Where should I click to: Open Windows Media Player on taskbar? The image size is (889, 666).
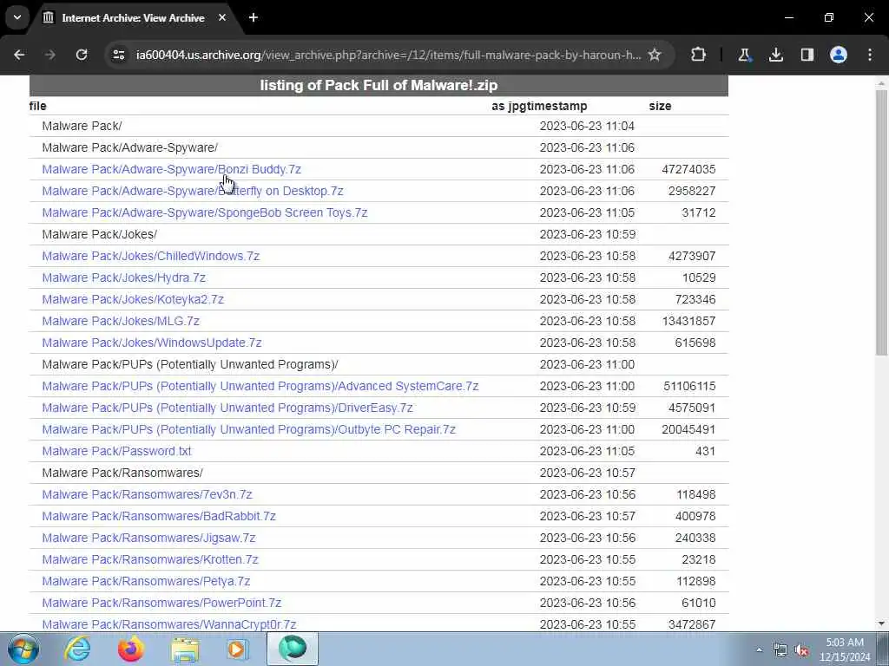coord(238,649)
